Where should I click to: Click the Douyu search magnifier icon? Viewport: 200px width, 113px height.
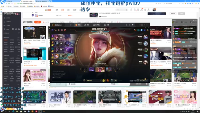tap(126, 10)
